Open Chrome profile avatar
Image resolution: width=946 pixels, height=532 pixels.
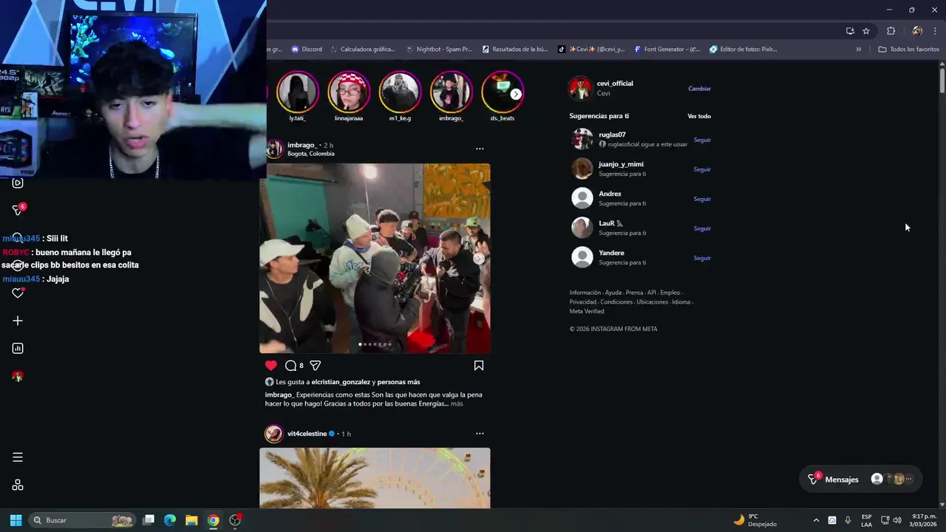917,31
